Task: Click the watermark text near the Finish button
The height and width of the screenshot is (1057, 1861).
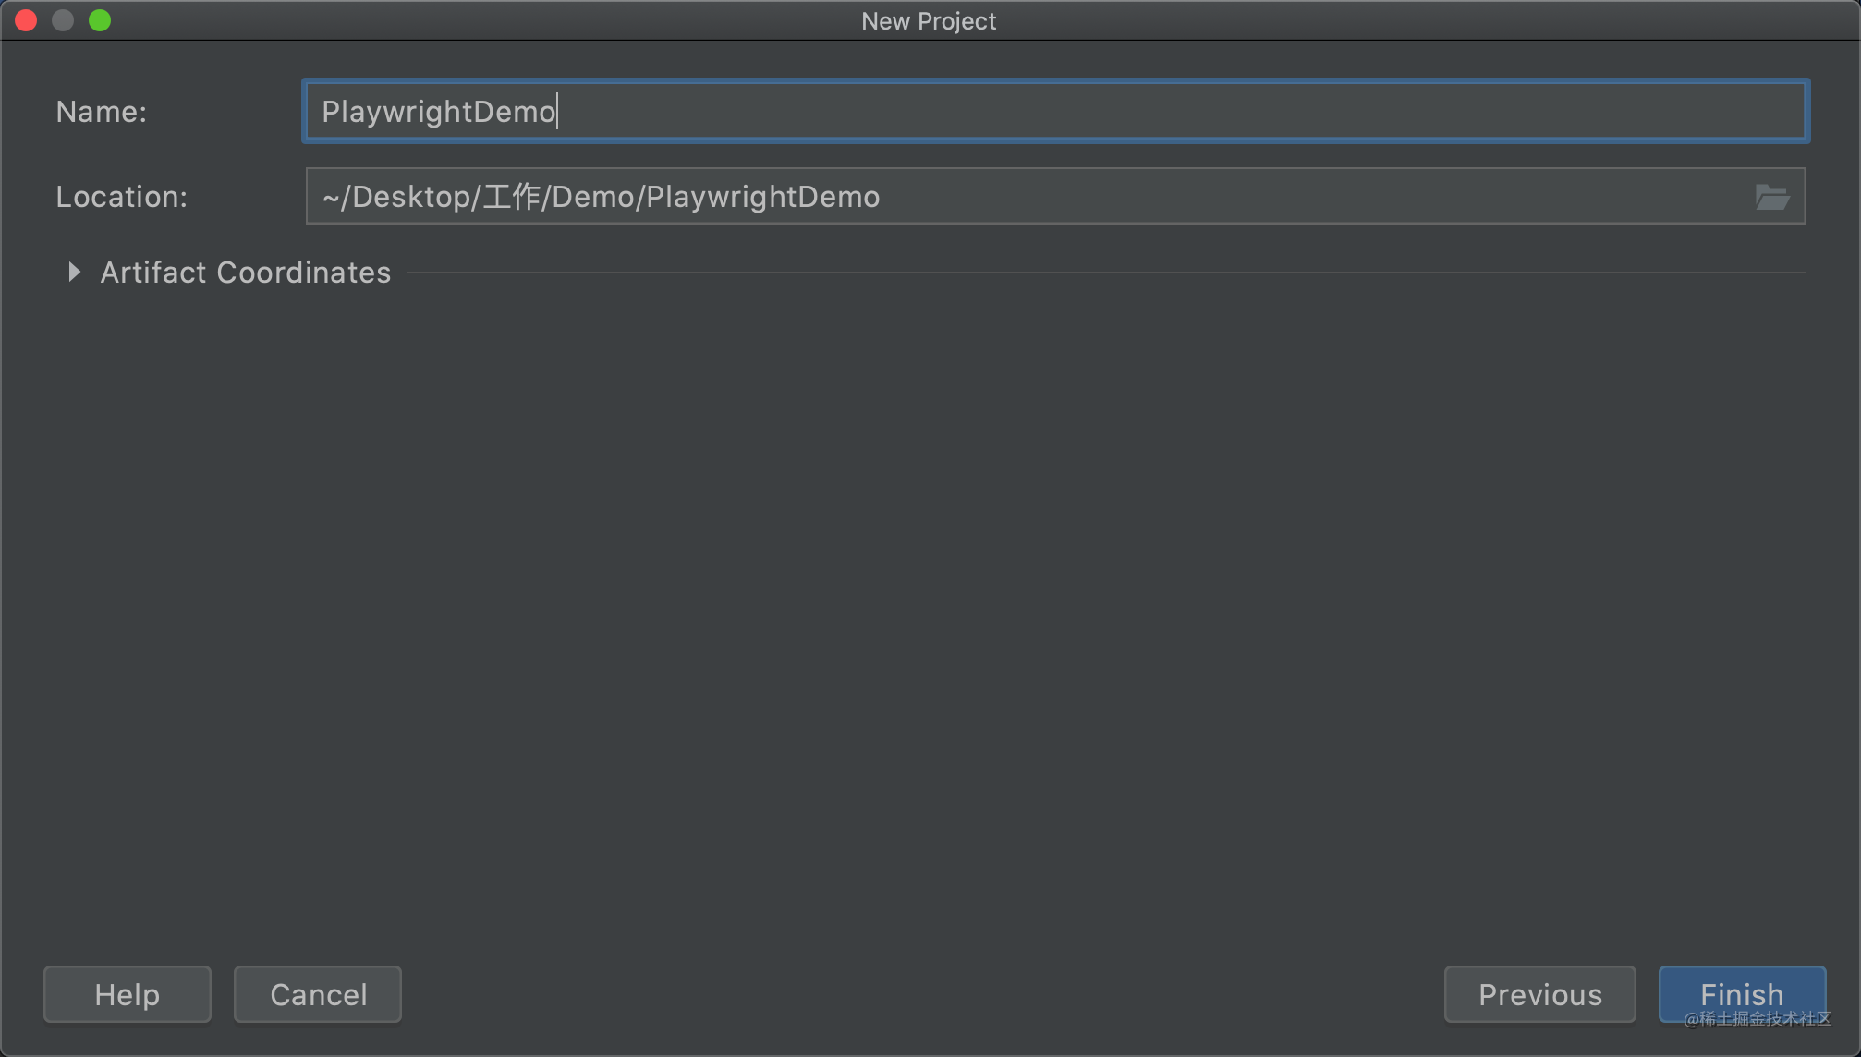Action: click(1757, 1018)
